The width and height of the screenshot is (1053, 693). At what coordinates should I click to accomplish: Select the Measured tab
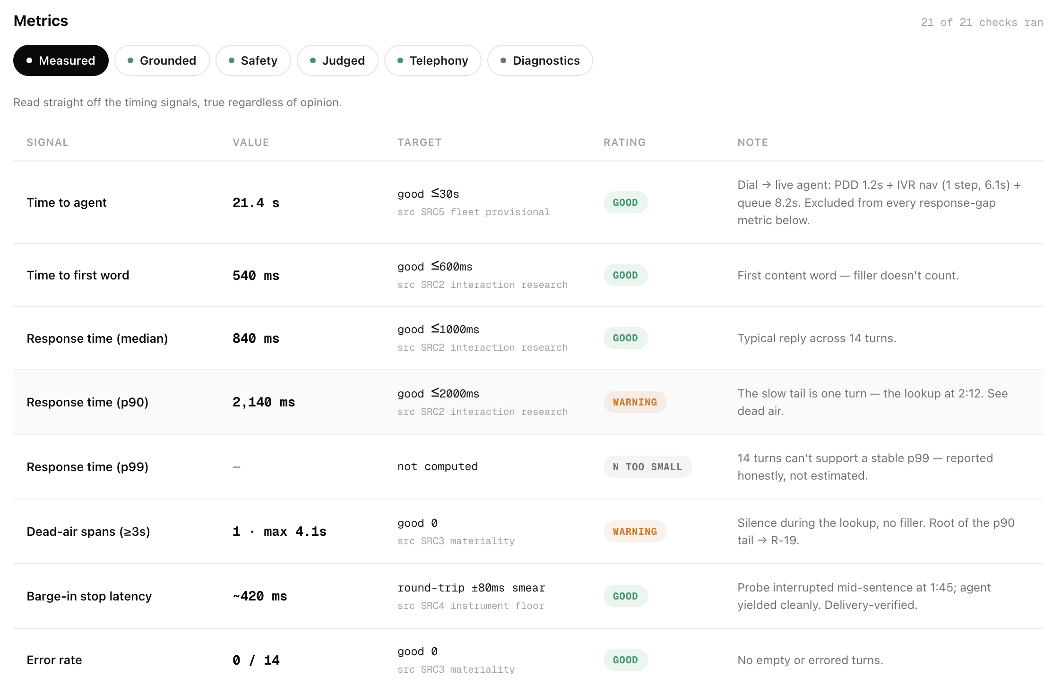click(x=61, y=60)
